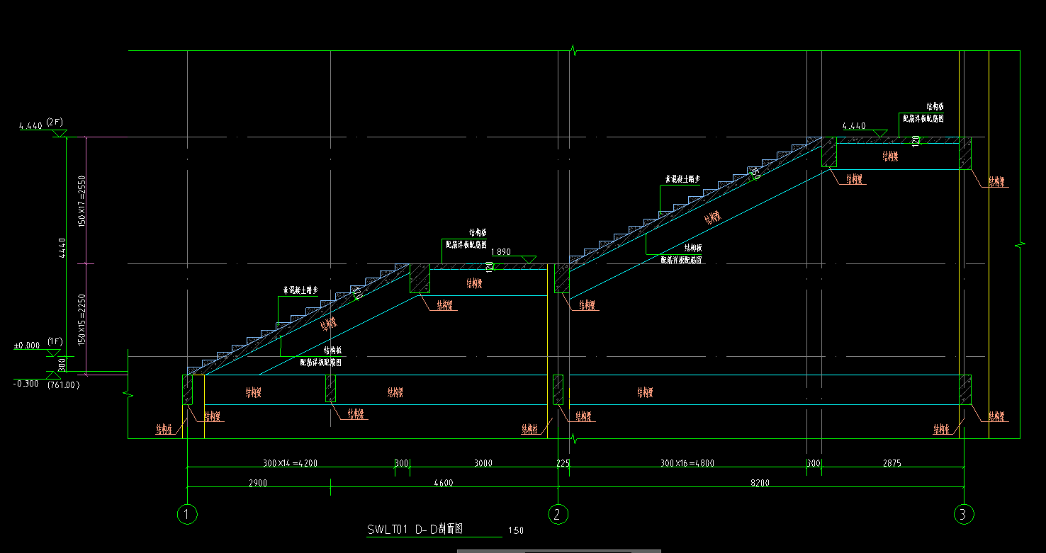The height and width of the screenshot is (553, 1046).
Task: Click the '±0.000 (1F)' elevation label
Action: (x=38, y=344)
